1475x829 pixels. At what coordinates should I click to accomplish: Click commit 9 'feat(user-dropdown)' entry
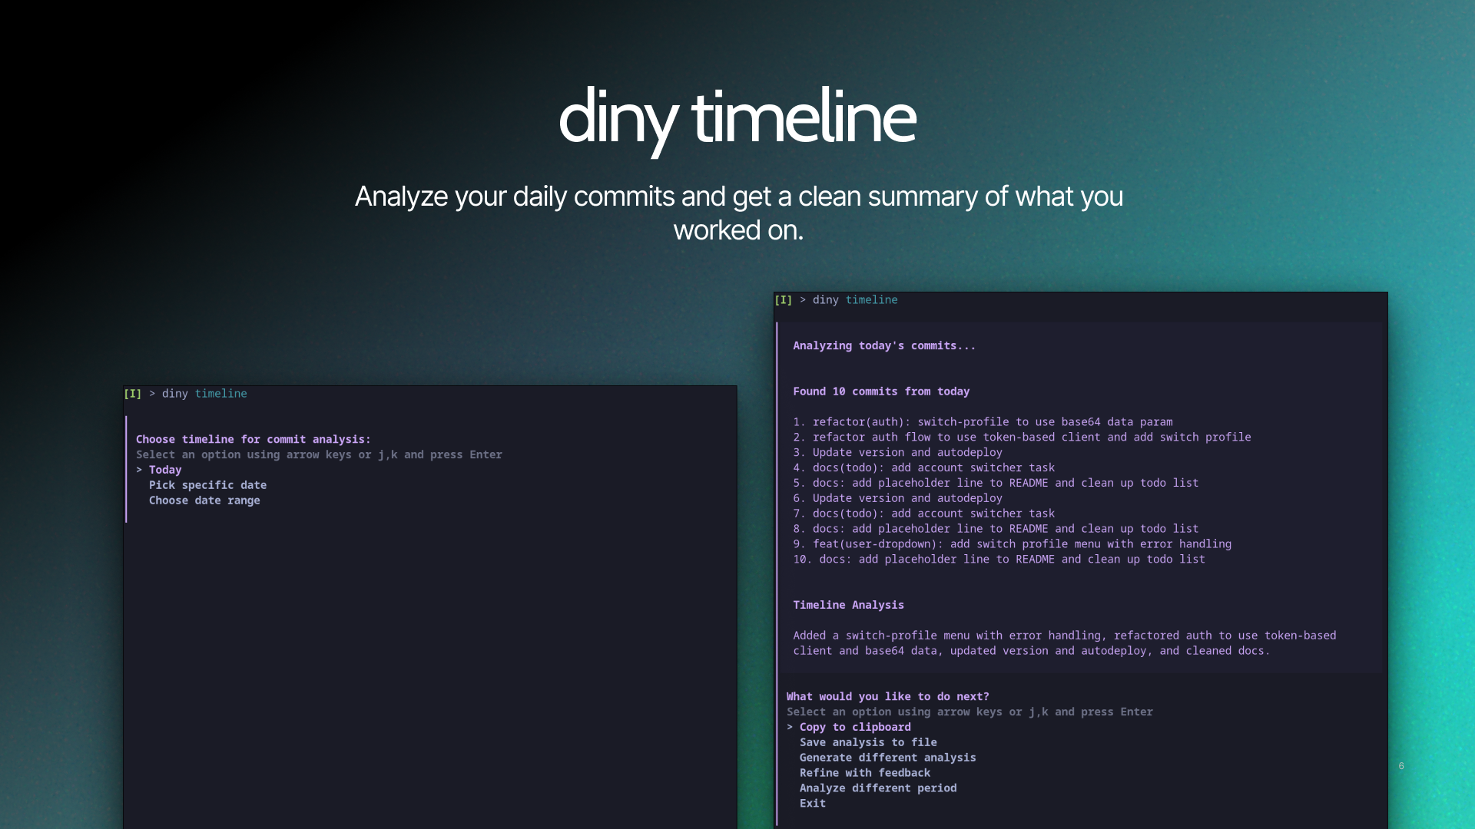(1011, 543)
